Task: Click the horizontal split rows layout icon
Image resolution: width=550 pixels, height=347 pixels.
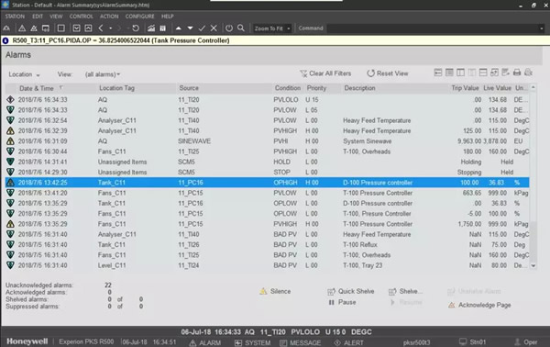Action: coord(483,73)
